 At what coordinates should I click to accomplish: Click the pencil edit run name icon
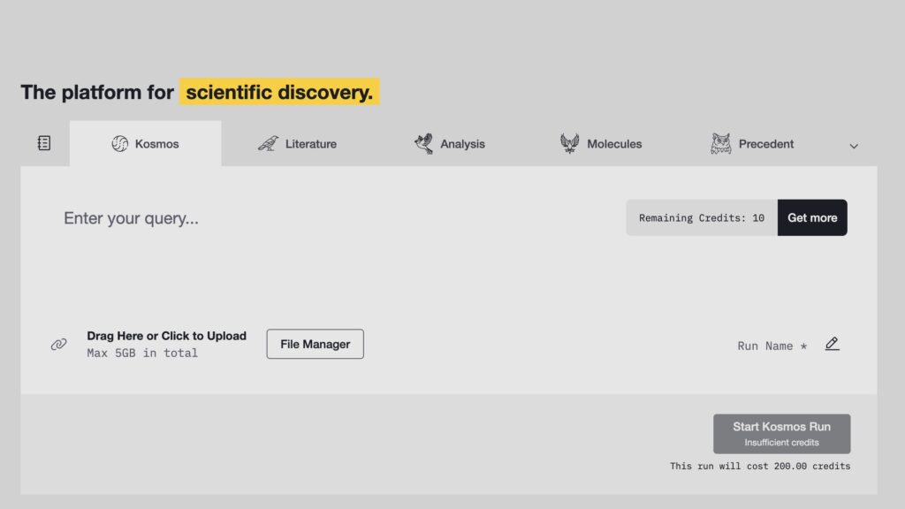tap(832, 344)
